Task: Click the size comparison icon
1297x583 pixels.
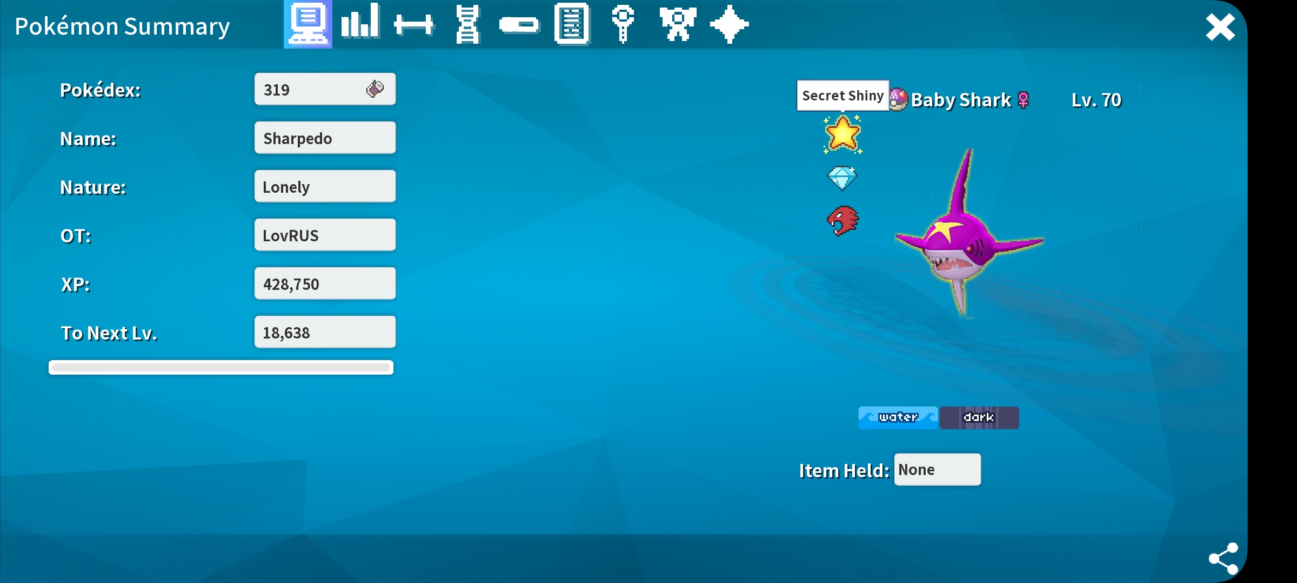Action: point(412,24)
